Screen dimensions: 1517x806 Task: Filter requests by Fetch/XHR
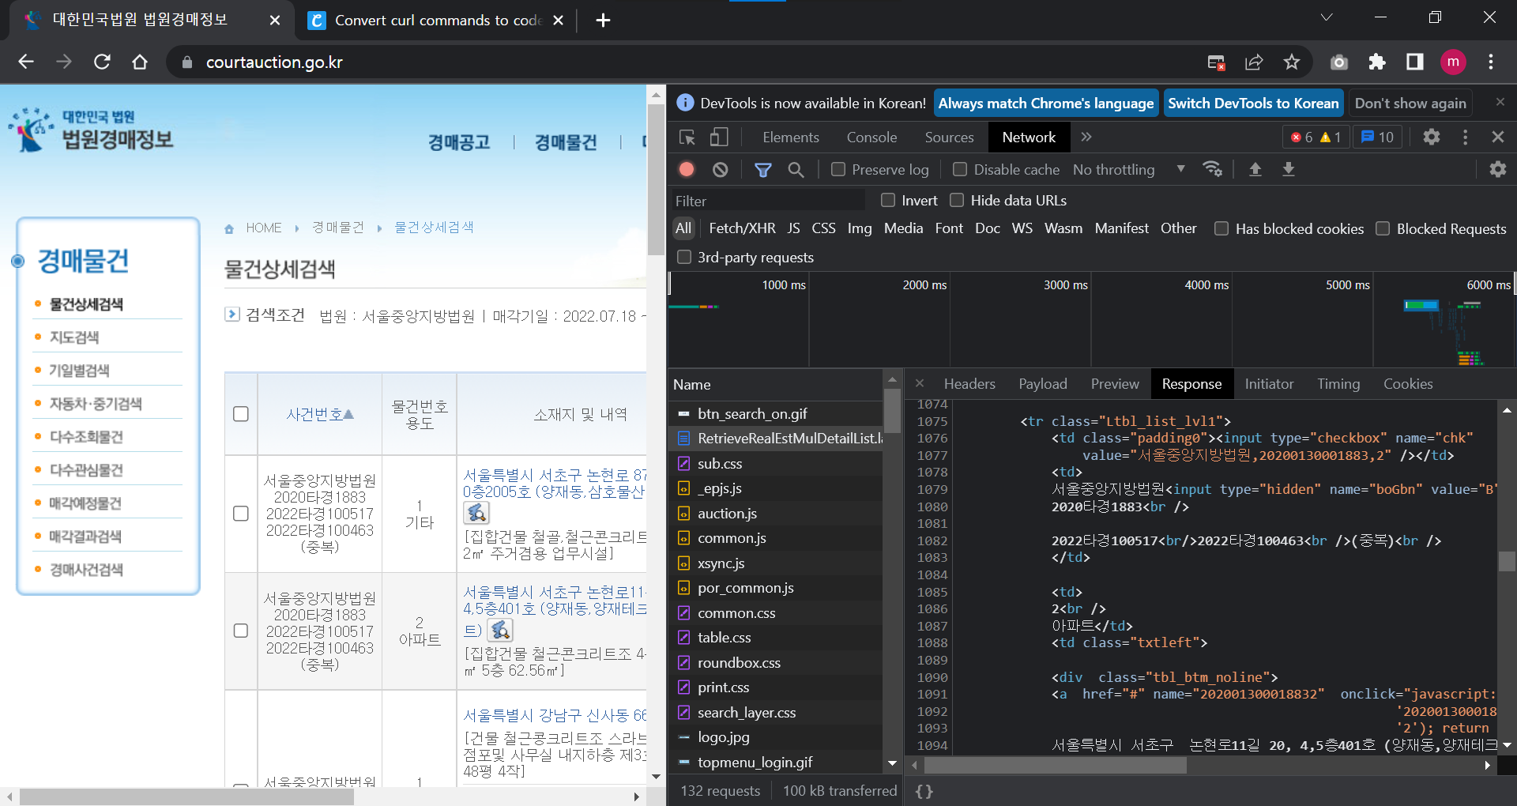(742, 228)
